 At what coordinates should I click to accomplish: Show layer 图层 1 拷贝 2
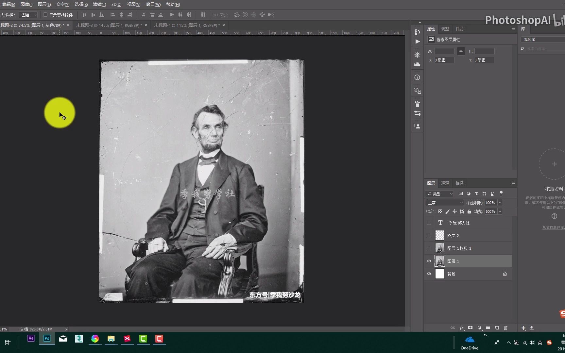(429, 248)
